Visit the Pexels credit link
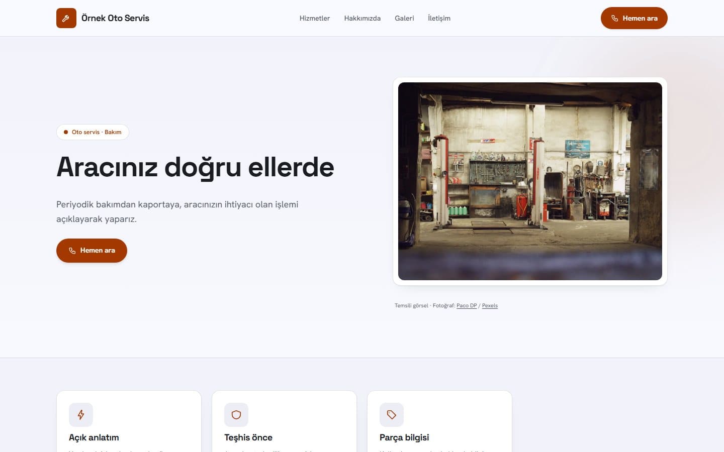Viewport: 724px width, 452px height. [x=490, y=305]
